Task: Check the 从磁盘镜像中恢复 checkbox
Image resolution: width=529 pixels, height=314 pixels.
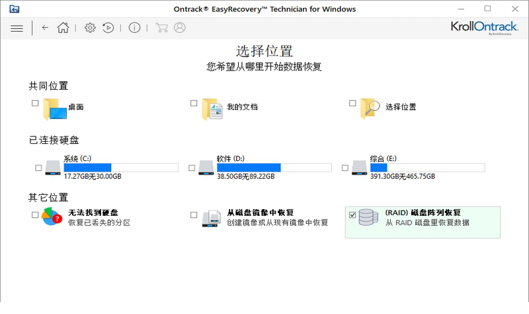Action: coord(194,214)
